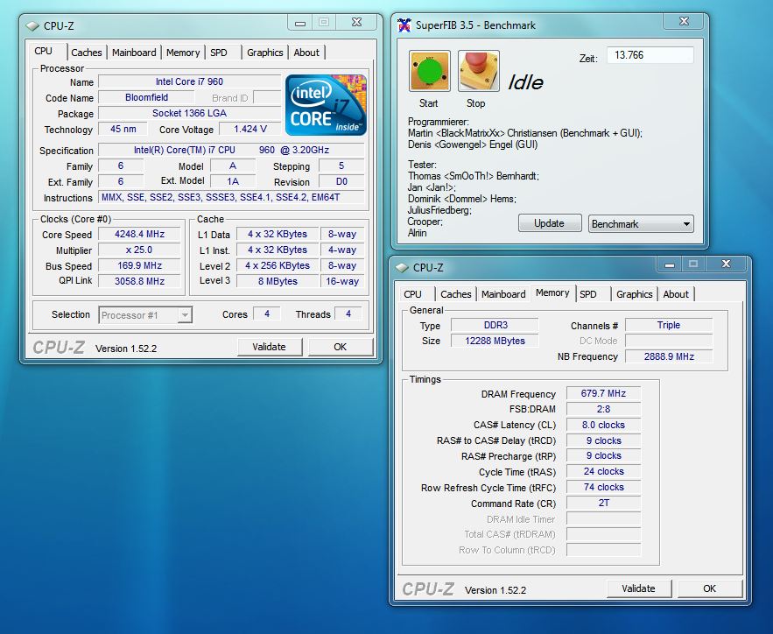Click the Row Refresh value 74 clocks
Image resolution: width=773 pixels, height=634 pixels.
(x=603, y=487)
